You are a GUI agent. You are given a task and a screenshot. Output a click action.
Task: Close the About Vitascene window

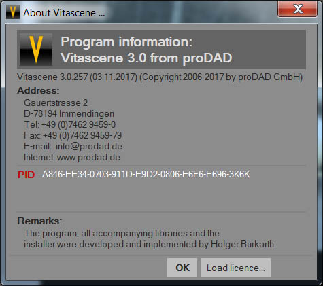(x=297, y=10)
